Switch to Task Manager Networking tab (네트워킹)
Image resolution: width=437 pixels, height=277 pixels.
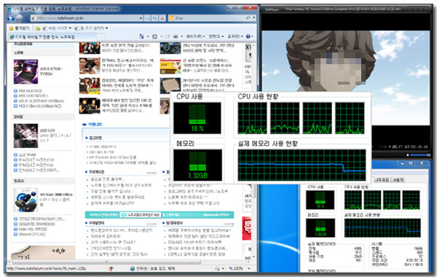(x=382, y=180)
